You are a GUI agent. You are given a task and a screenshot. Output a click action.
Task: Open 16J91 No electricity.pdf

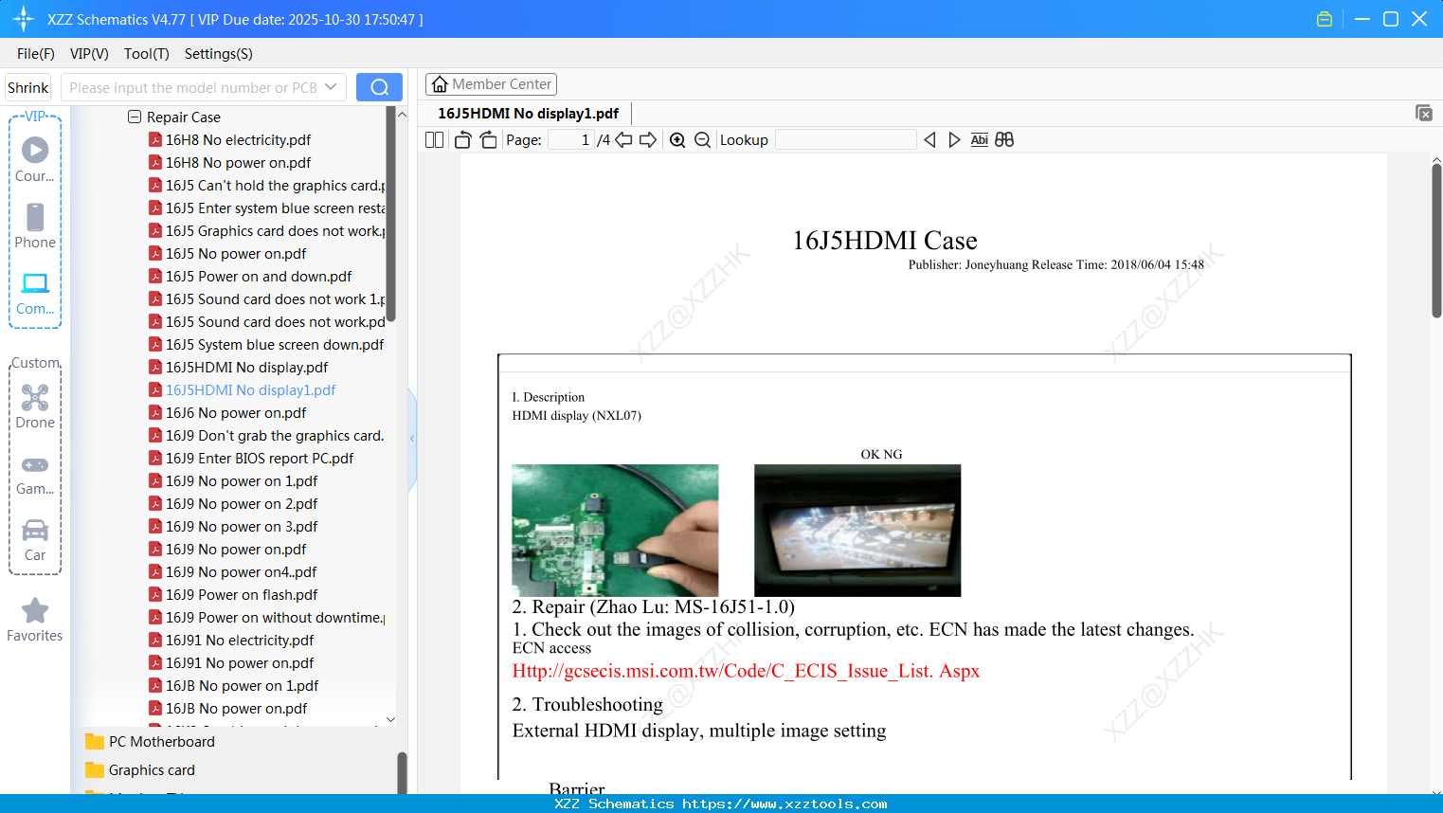240,641
